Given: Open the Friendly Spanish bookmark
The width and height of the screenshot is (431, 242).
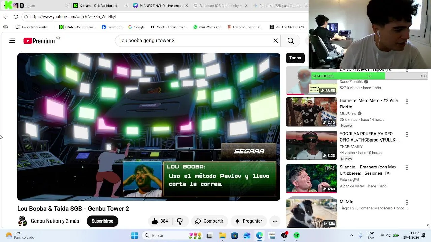Looking at the screenshot, I should [x=245, y=27].
